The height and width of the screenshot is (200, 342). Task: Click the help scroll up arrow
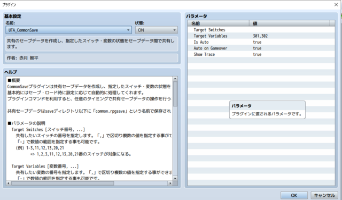point(175,79)
